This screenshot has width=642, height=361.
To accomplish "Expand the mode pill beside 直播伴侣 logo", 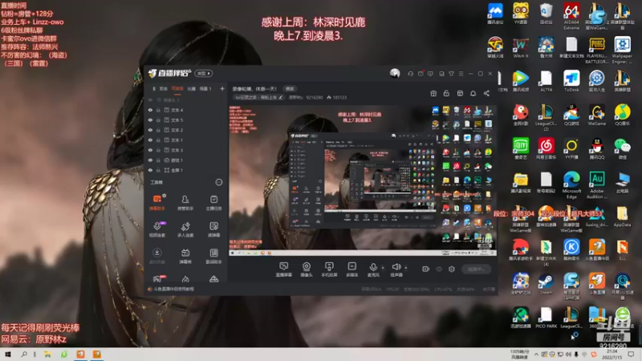I will pos(204,73).
